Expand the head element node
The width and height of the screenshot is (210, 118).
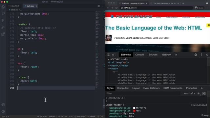tap(109, 66)
